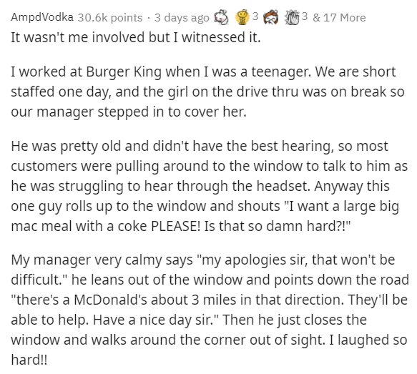Click the '30.6k points' score text
Viewport: 417px width, 374px height.
click(x=110, y=18)
